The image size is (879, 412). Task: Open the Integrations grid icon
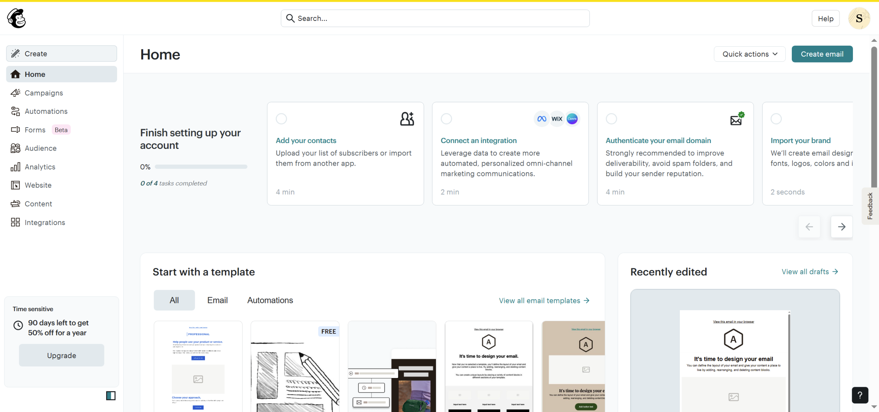[15, 222]
